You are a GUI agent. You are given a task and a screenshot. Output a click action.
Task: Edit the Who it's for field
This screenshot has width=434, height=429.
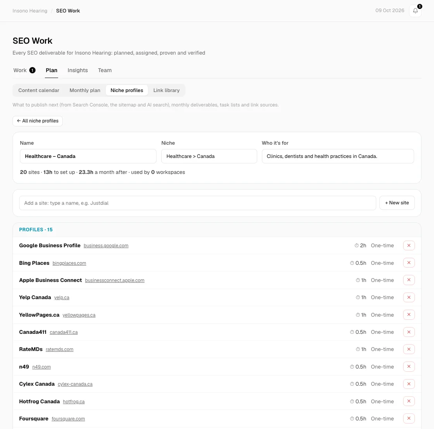(x=338, y=156)
